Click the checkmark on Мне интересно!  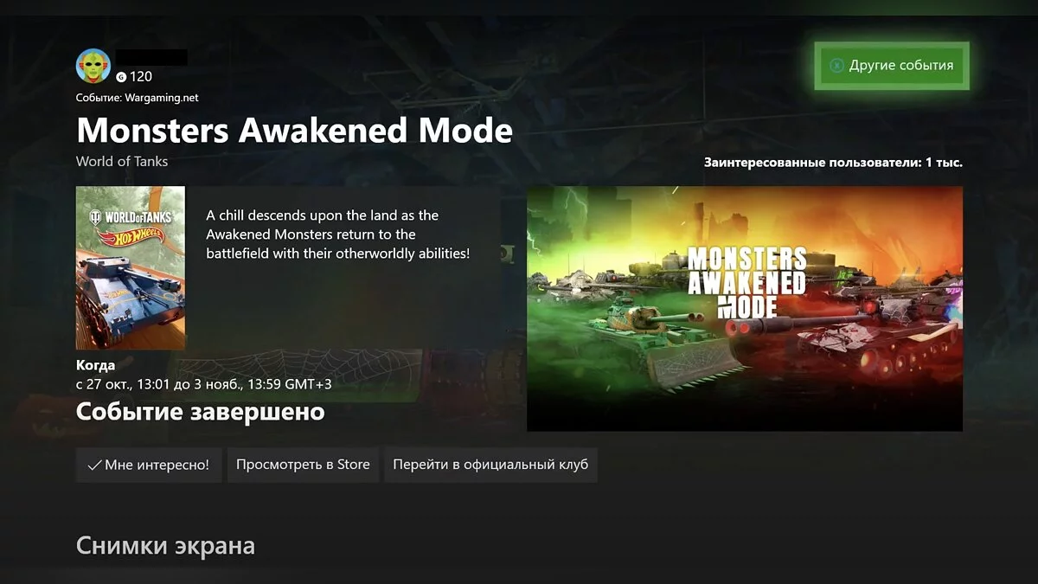click(x=94, y=465)
